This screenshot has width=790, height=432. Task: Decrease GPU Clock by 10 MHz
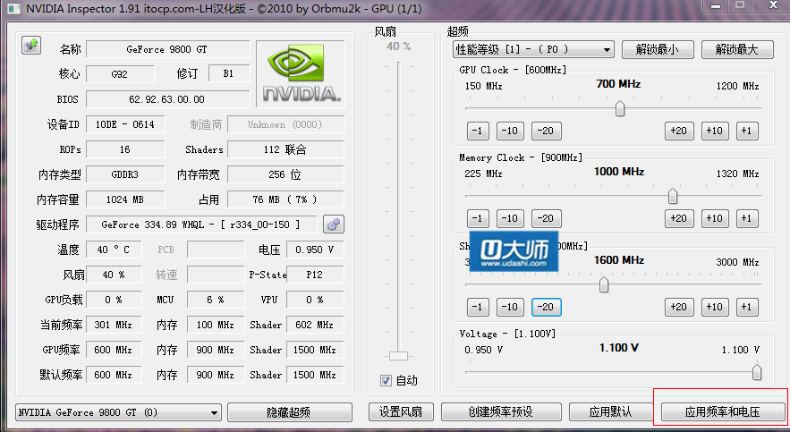[x=510, y=131]
